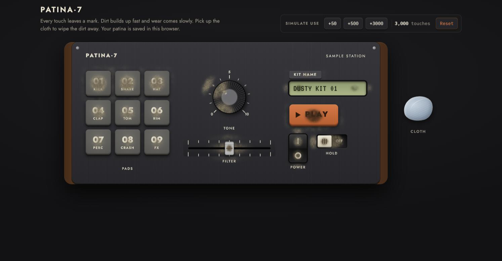Screen dimensions: 502x261
Task: Simulate +500 touches
Action: click(x=353, y=24)
